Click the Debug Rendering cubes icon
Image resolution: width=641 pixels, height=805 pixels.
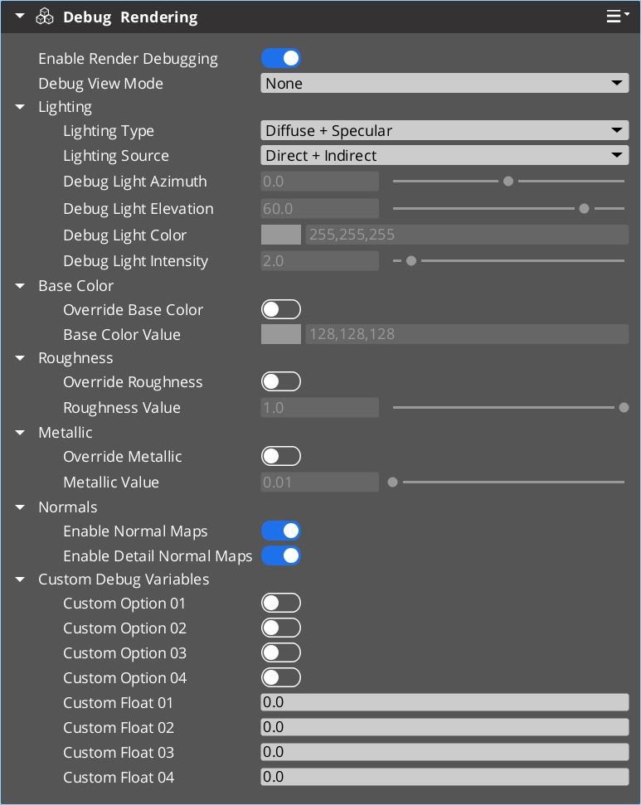(45, 17)
